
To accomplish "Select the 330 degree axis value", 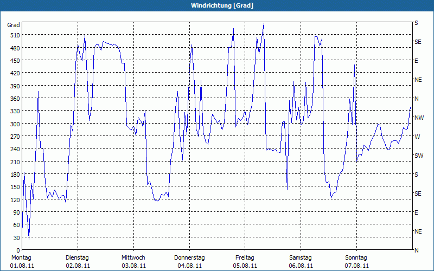I will point(15,111).
